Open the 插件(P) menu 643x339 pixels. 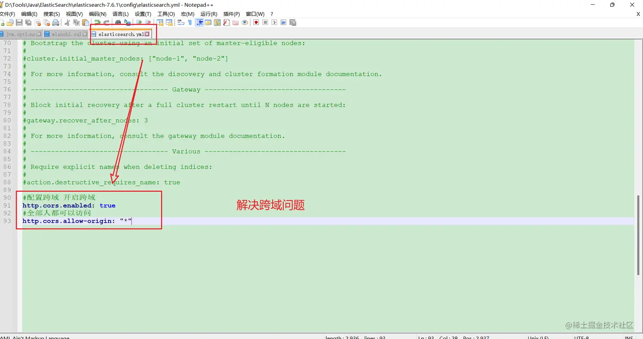tap(231, 14)
